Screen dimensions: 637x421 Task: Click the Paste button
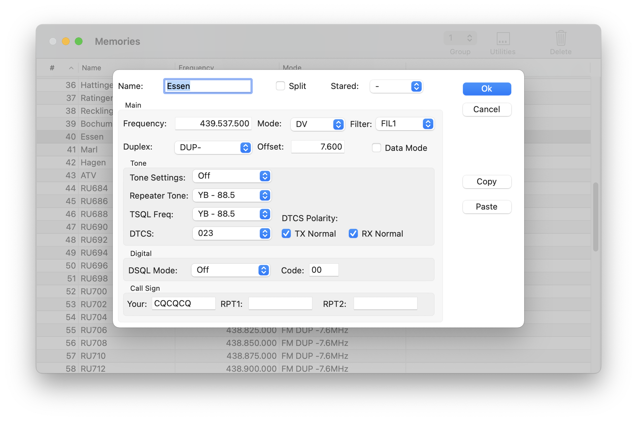pos(487,207)
